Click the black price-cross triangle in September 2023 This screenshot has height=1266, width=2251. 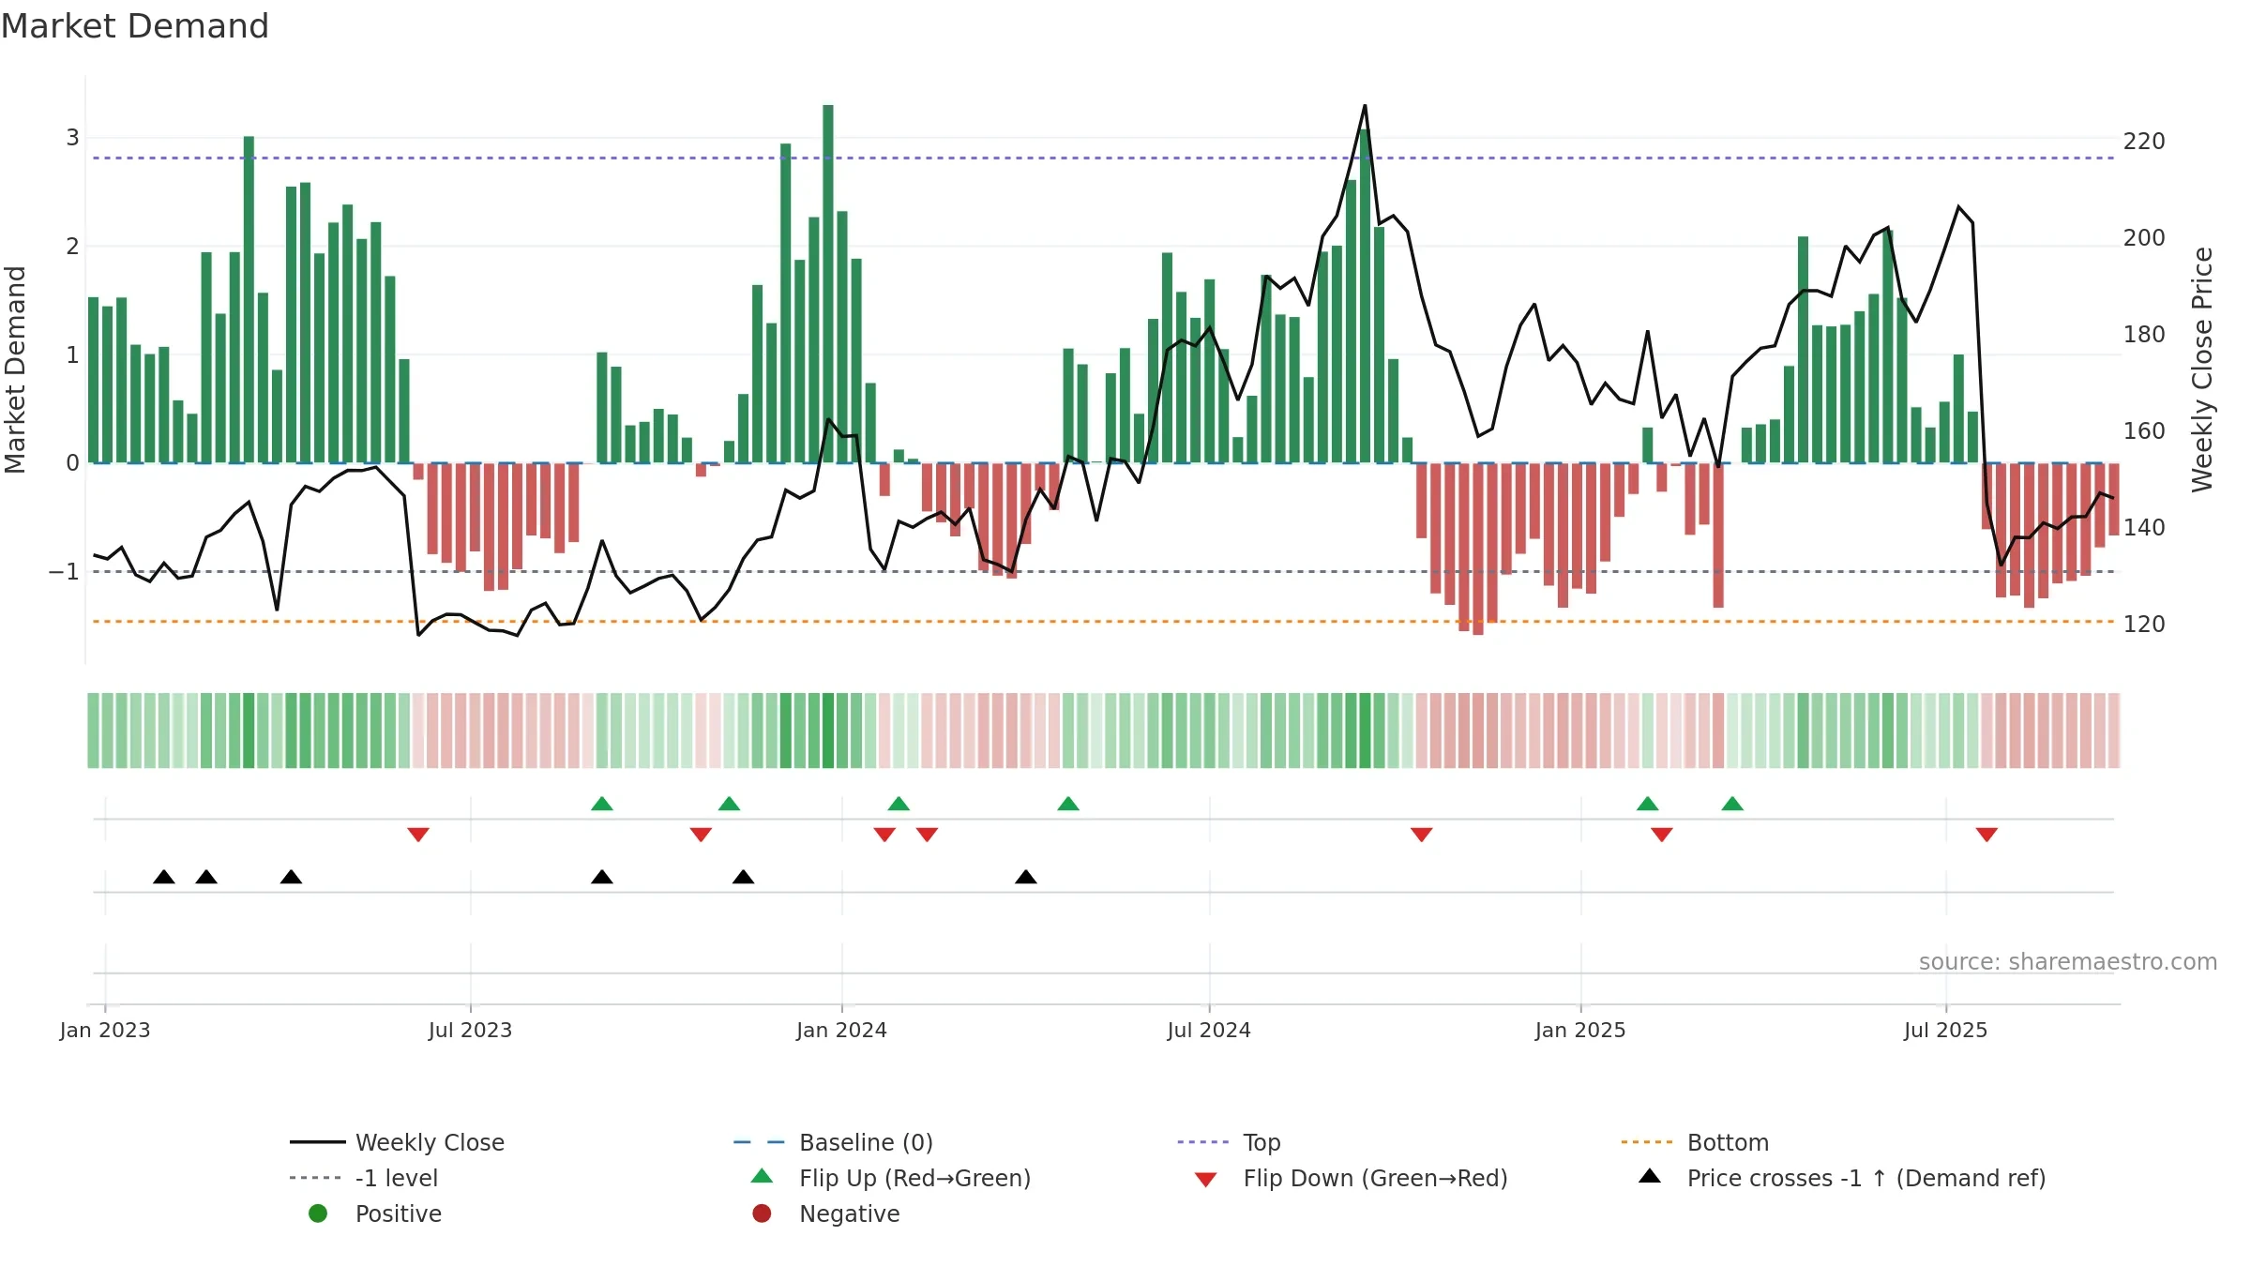point(602,877)
